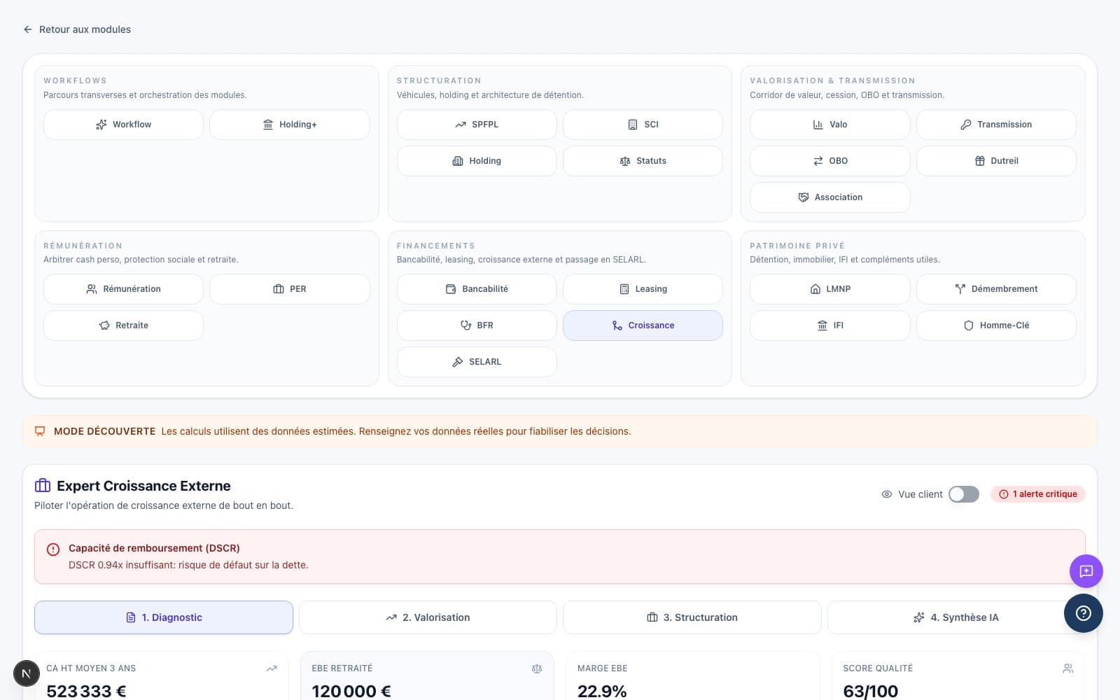Viewport: 1120px width, 700px height.
Task: Click the eye icon next to Vue client
Action: pyautogui.click(x=886, y=494)
